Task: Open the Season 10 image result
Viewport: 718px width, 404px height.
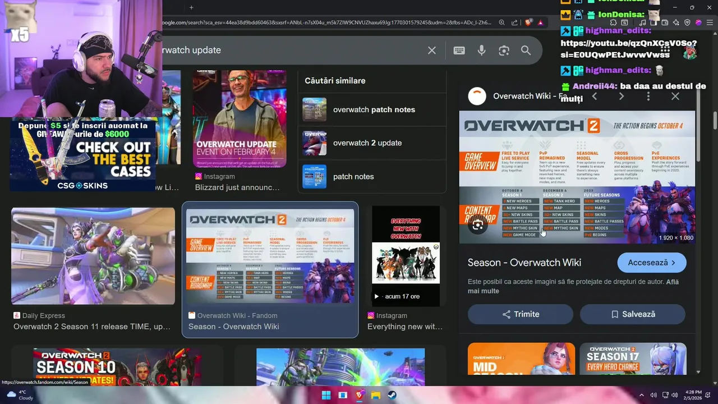Action: click(x=117, y=366)
